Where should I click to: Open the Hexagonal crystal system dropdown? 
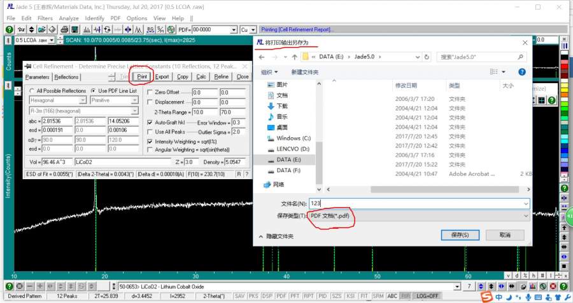point(83,100)
